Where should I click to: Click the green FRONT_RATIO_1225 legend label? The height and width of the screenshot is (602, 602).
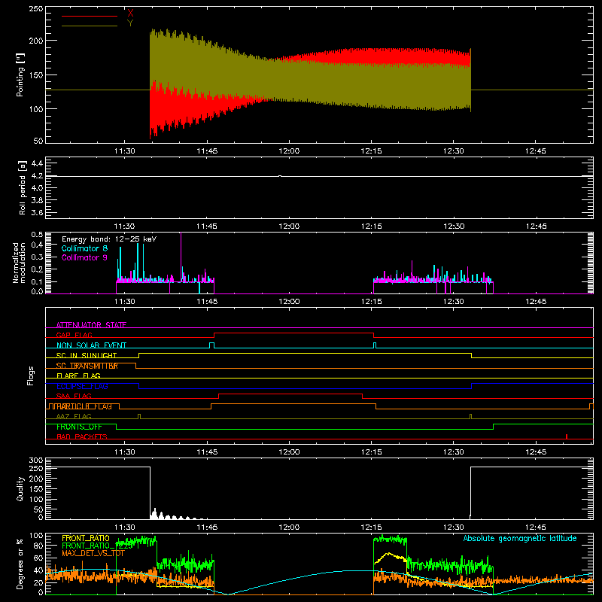[96, 546]
